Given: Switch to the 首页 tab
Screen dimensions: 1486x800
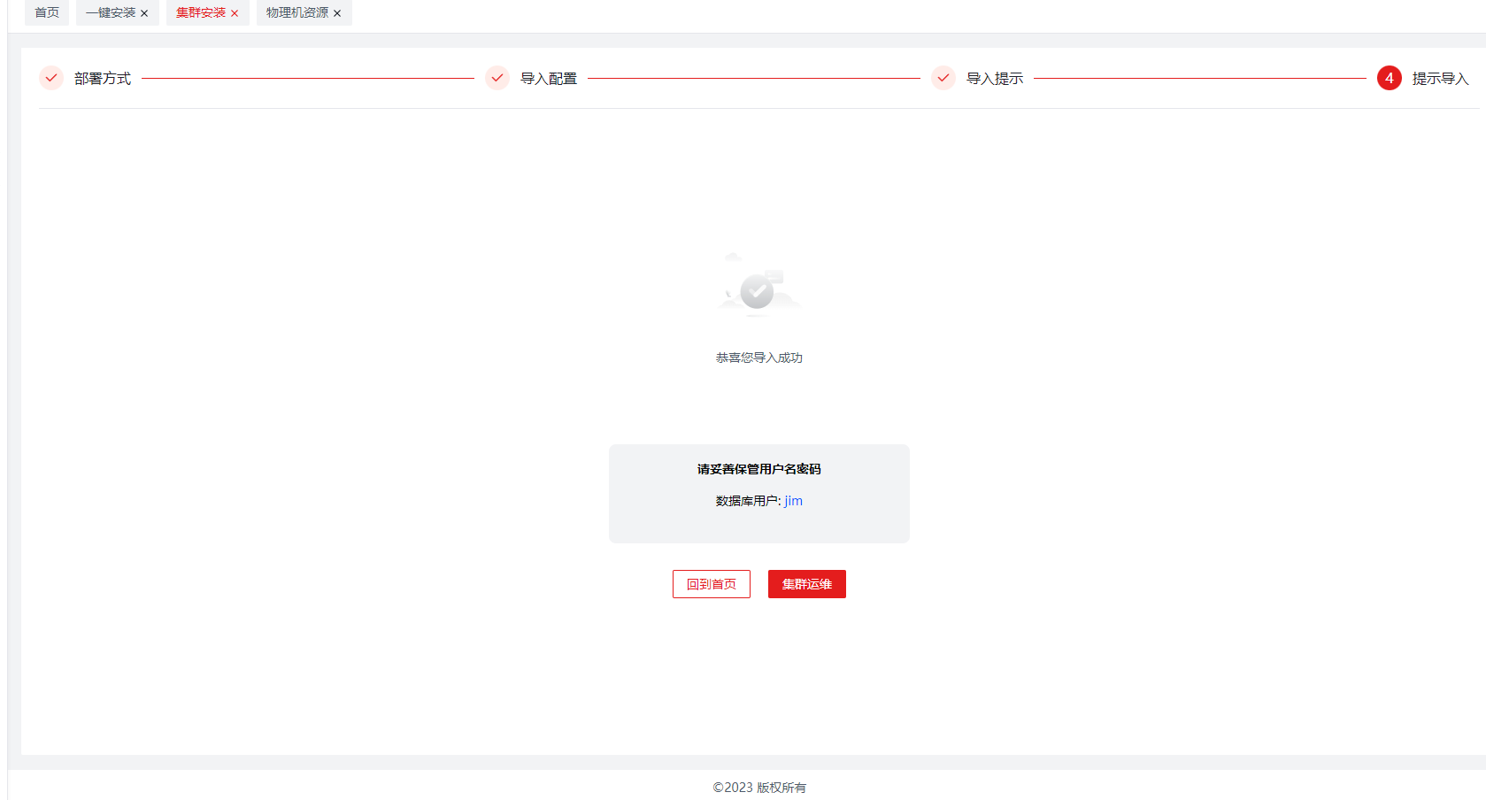Looking at the screenshot, I should click(47, 12).
